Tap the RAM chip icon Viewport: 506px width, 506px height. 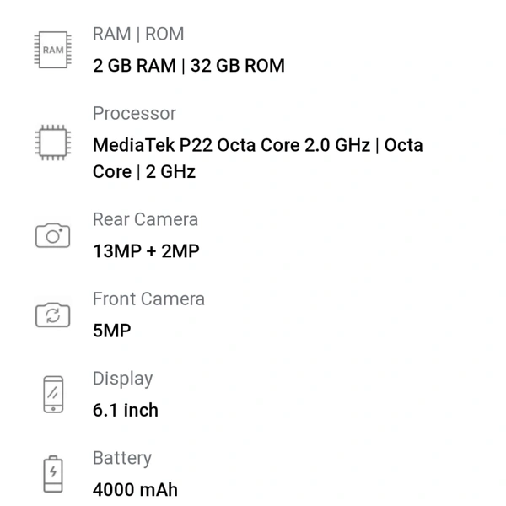[x=52, y=50]
